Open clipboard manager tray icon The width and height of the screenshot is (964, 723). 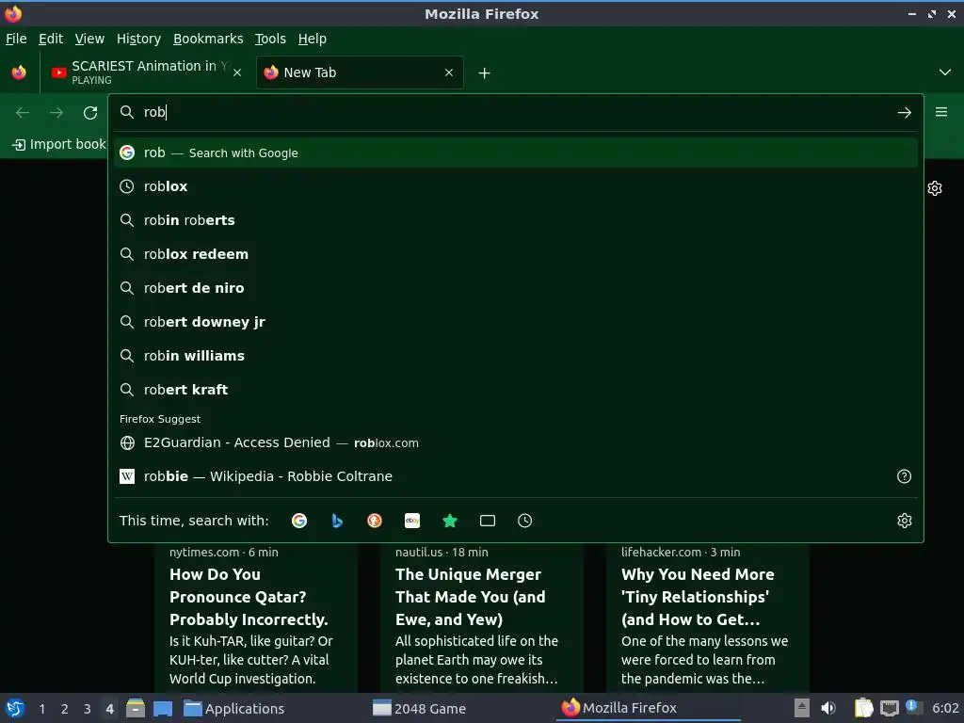(864, 708)
